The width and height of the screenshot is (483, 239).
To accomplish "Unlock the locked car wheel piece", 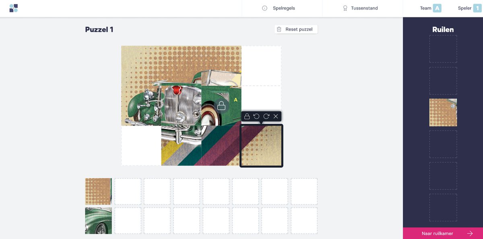I will tap(221, 106).
